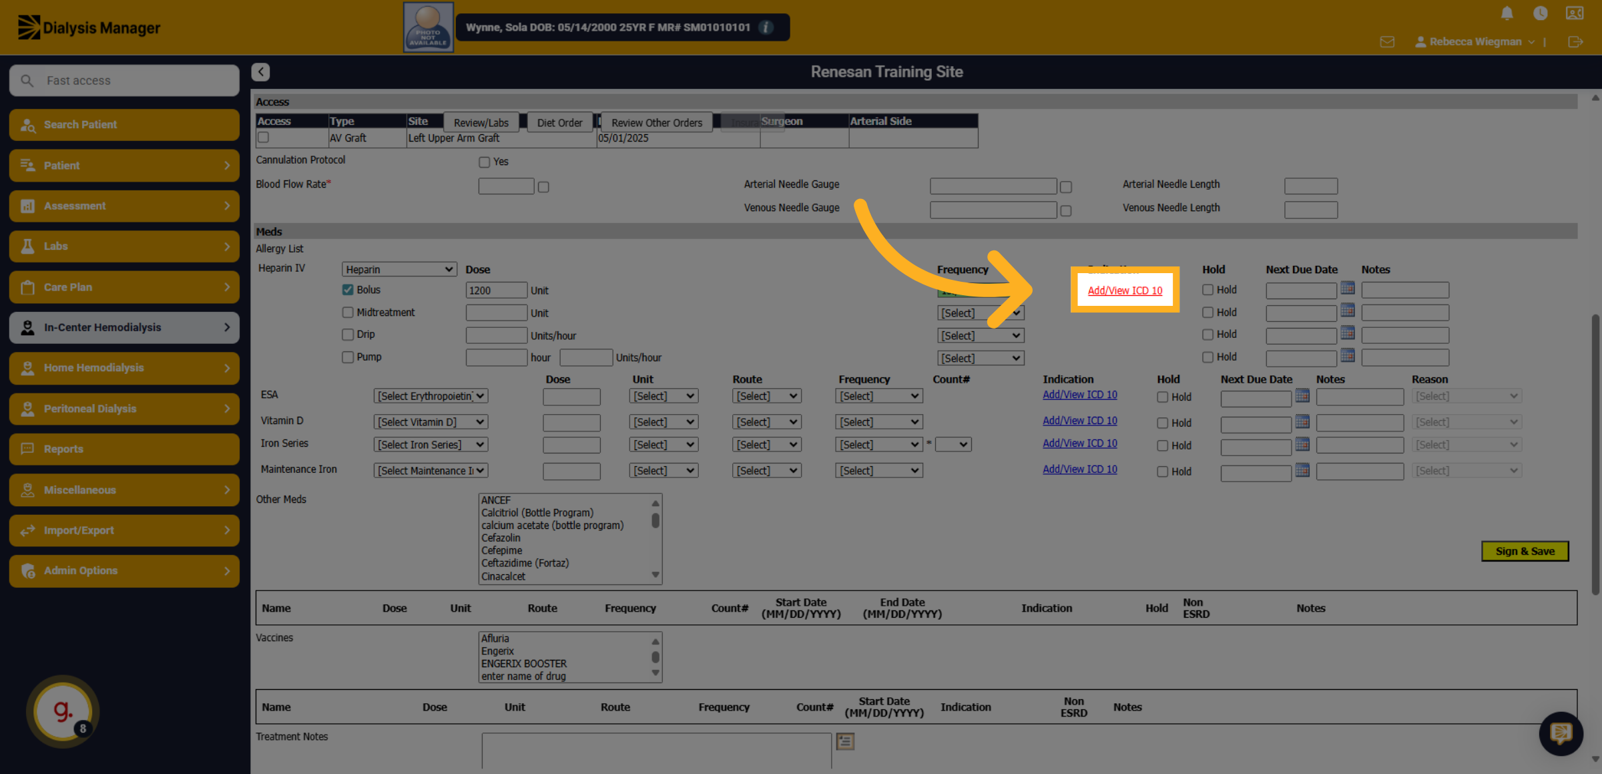
Task: Open the Reports menu item
Action: 124,449
